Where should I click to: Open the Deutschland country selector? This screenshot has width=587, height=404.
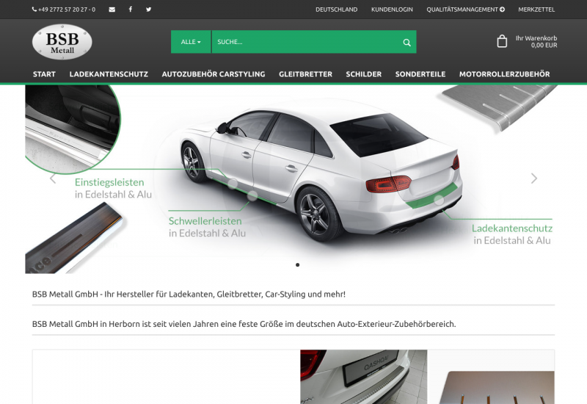[x=336, y=10]
